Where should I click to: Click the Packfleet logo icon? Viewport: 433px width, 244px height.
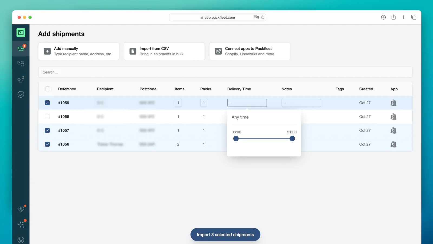point(21,33)
